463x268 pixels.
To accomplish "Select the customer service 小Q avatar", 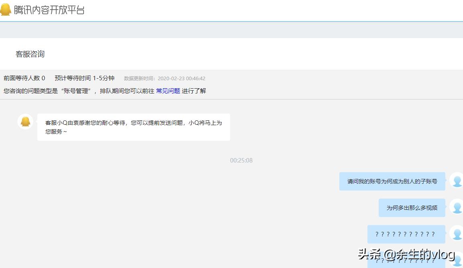I will (25, 121).
